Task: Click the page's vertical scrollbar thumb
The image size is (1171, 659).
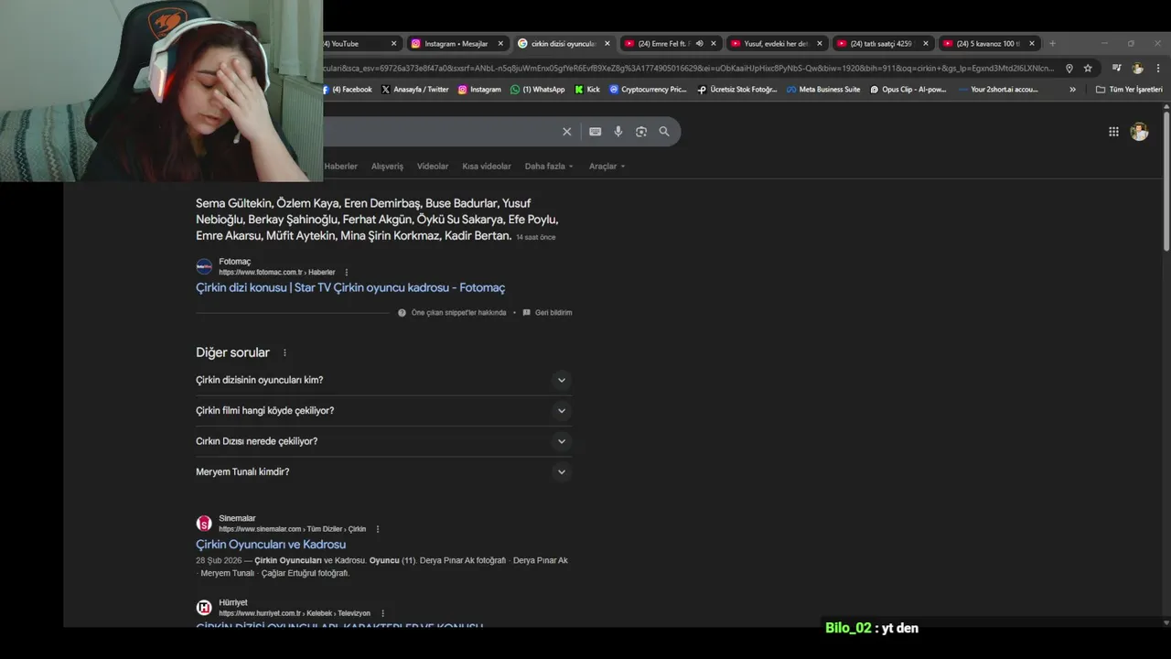Action: point(1166,179)
